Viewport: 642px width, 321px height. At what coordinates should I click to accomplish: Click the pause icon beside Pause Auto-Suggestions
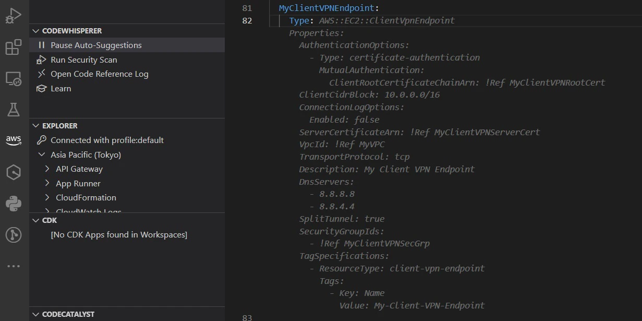[42, 45]
